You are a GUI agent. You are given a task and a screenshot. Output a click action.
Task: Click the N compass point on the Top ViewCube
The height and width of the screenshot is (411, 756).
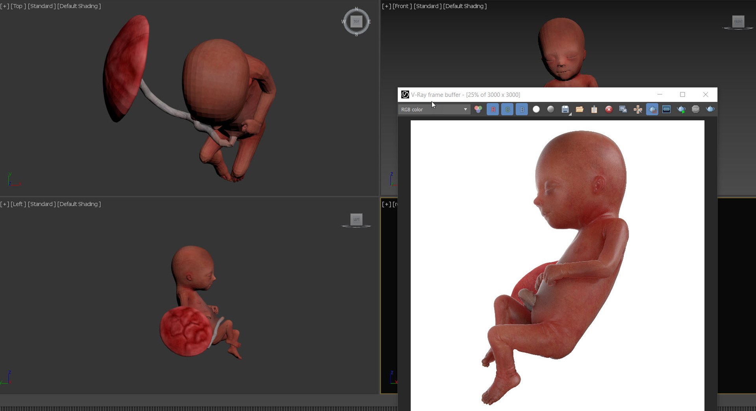(356, 9)
